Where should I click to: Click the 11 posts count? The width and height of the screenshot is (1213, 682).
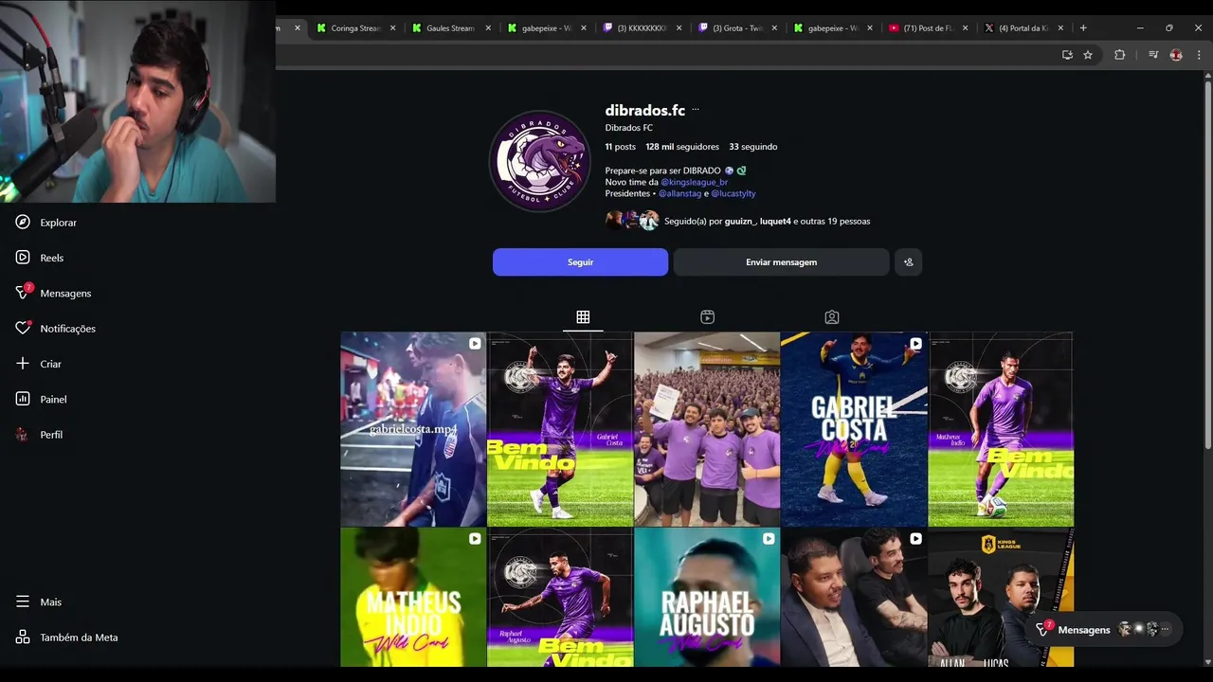[621, 147]
